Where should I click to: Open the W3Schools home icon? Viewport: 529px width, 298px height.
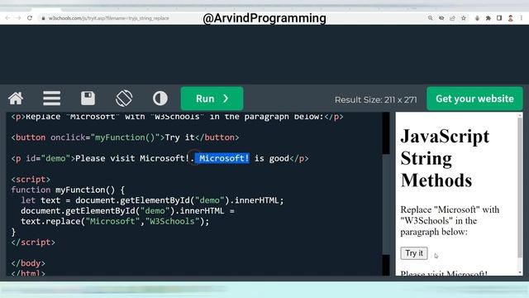click(16, 99)
